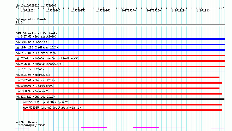Select the red bar under nsv5945501
232x131 pixels.
[118, 88]
